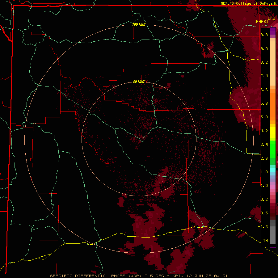Click the -1.3 value on the color scale
The height and width of the screenshot is (278, 278).
pos(263,227)
